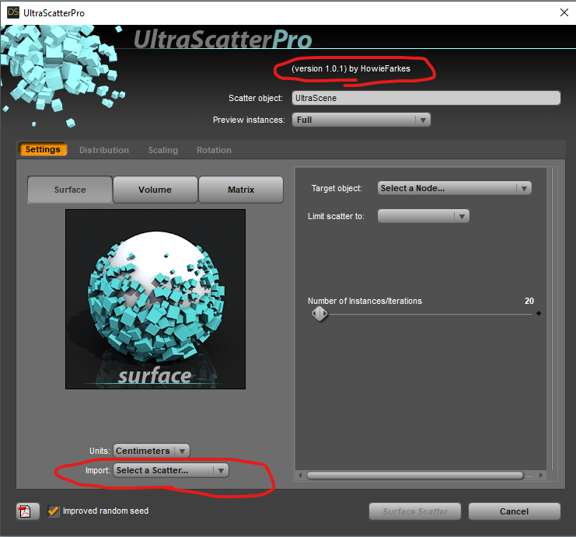Close the UltraScatterPro window
Viewport: 576px width, 537px height.
pyautogui.click(x=564, y=12)
